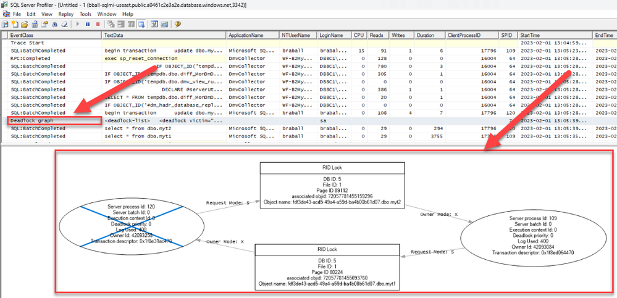Click the SPID column header
The width and height of the screenshot is (617, 298).
pyautogui.click(x=508, y=35)
